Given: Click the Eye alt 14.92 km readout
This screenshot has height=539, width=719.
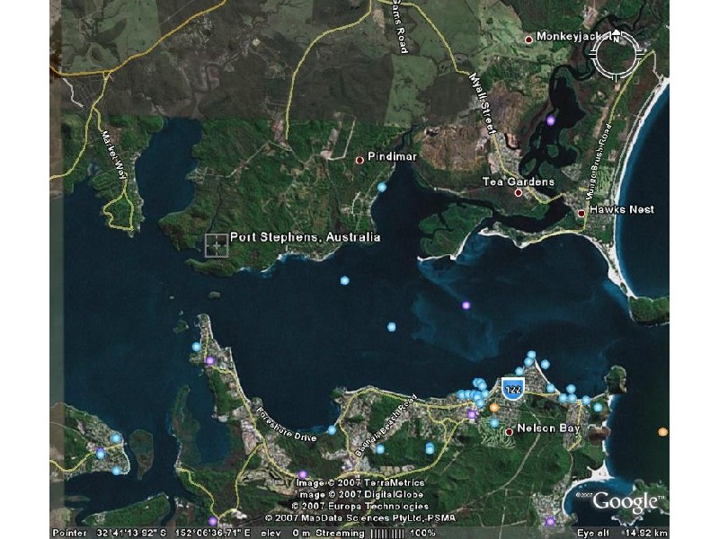Looking at the screenshot, I should [623, 533].
